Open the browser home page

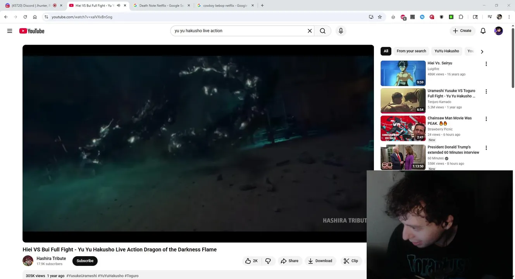[35, 17]
